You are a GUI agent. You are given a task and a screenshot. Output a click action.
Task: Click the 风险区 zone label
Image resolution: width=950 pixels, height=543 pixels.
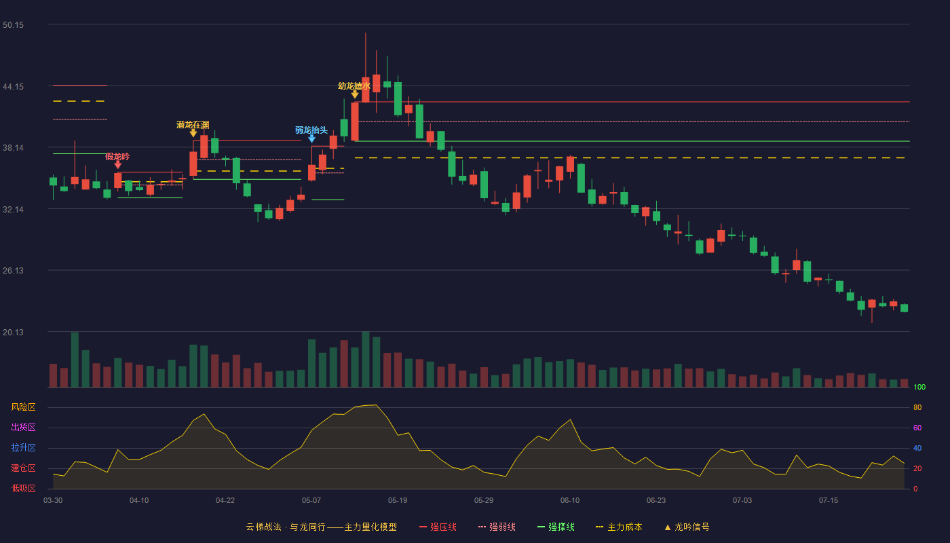click(x=23, y=407)
